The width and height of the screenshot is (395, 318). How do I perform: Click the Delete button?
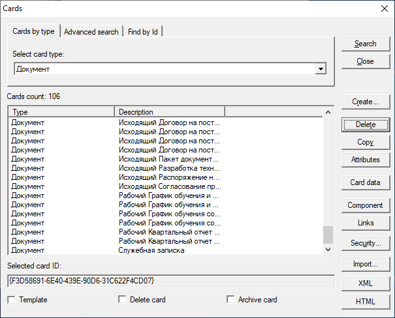pyautogui.click(x=365, y=124)
